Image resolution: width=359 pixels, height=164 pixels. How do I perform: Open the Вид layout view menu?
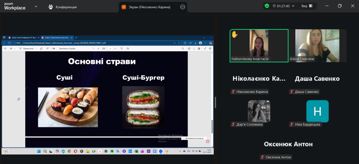[307, 6]
